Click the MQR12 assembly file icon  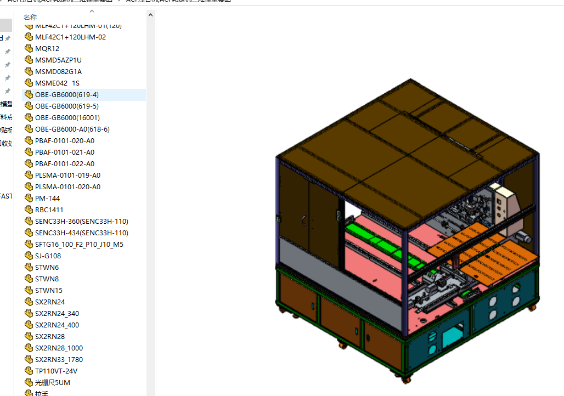point(29,48)
